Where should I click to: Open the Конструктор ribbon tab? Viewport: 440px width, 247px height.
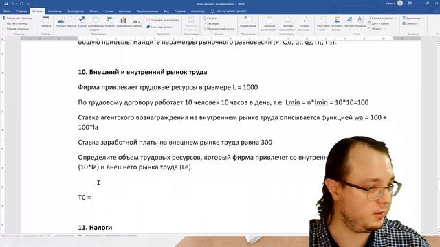76,12
